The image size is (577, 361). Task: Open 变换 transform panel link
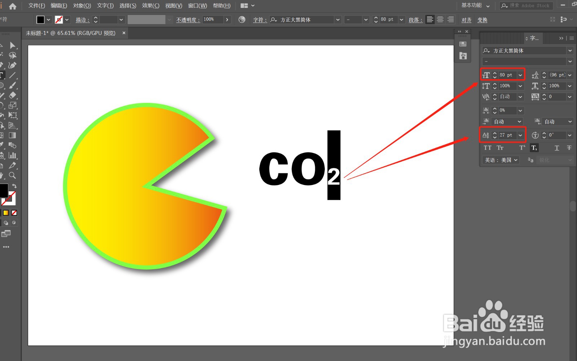point(483,20)
